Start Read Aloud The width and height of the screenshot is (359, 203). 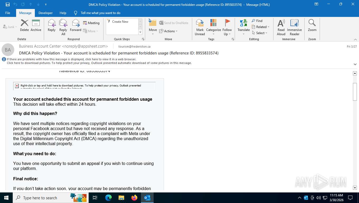point(281,27)
